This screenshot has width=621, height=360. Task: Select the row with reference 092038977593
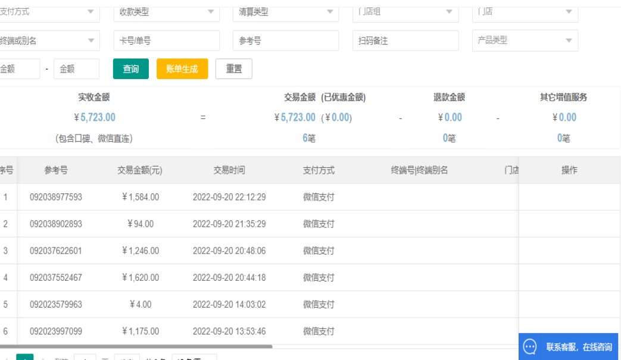coord(56,197)
